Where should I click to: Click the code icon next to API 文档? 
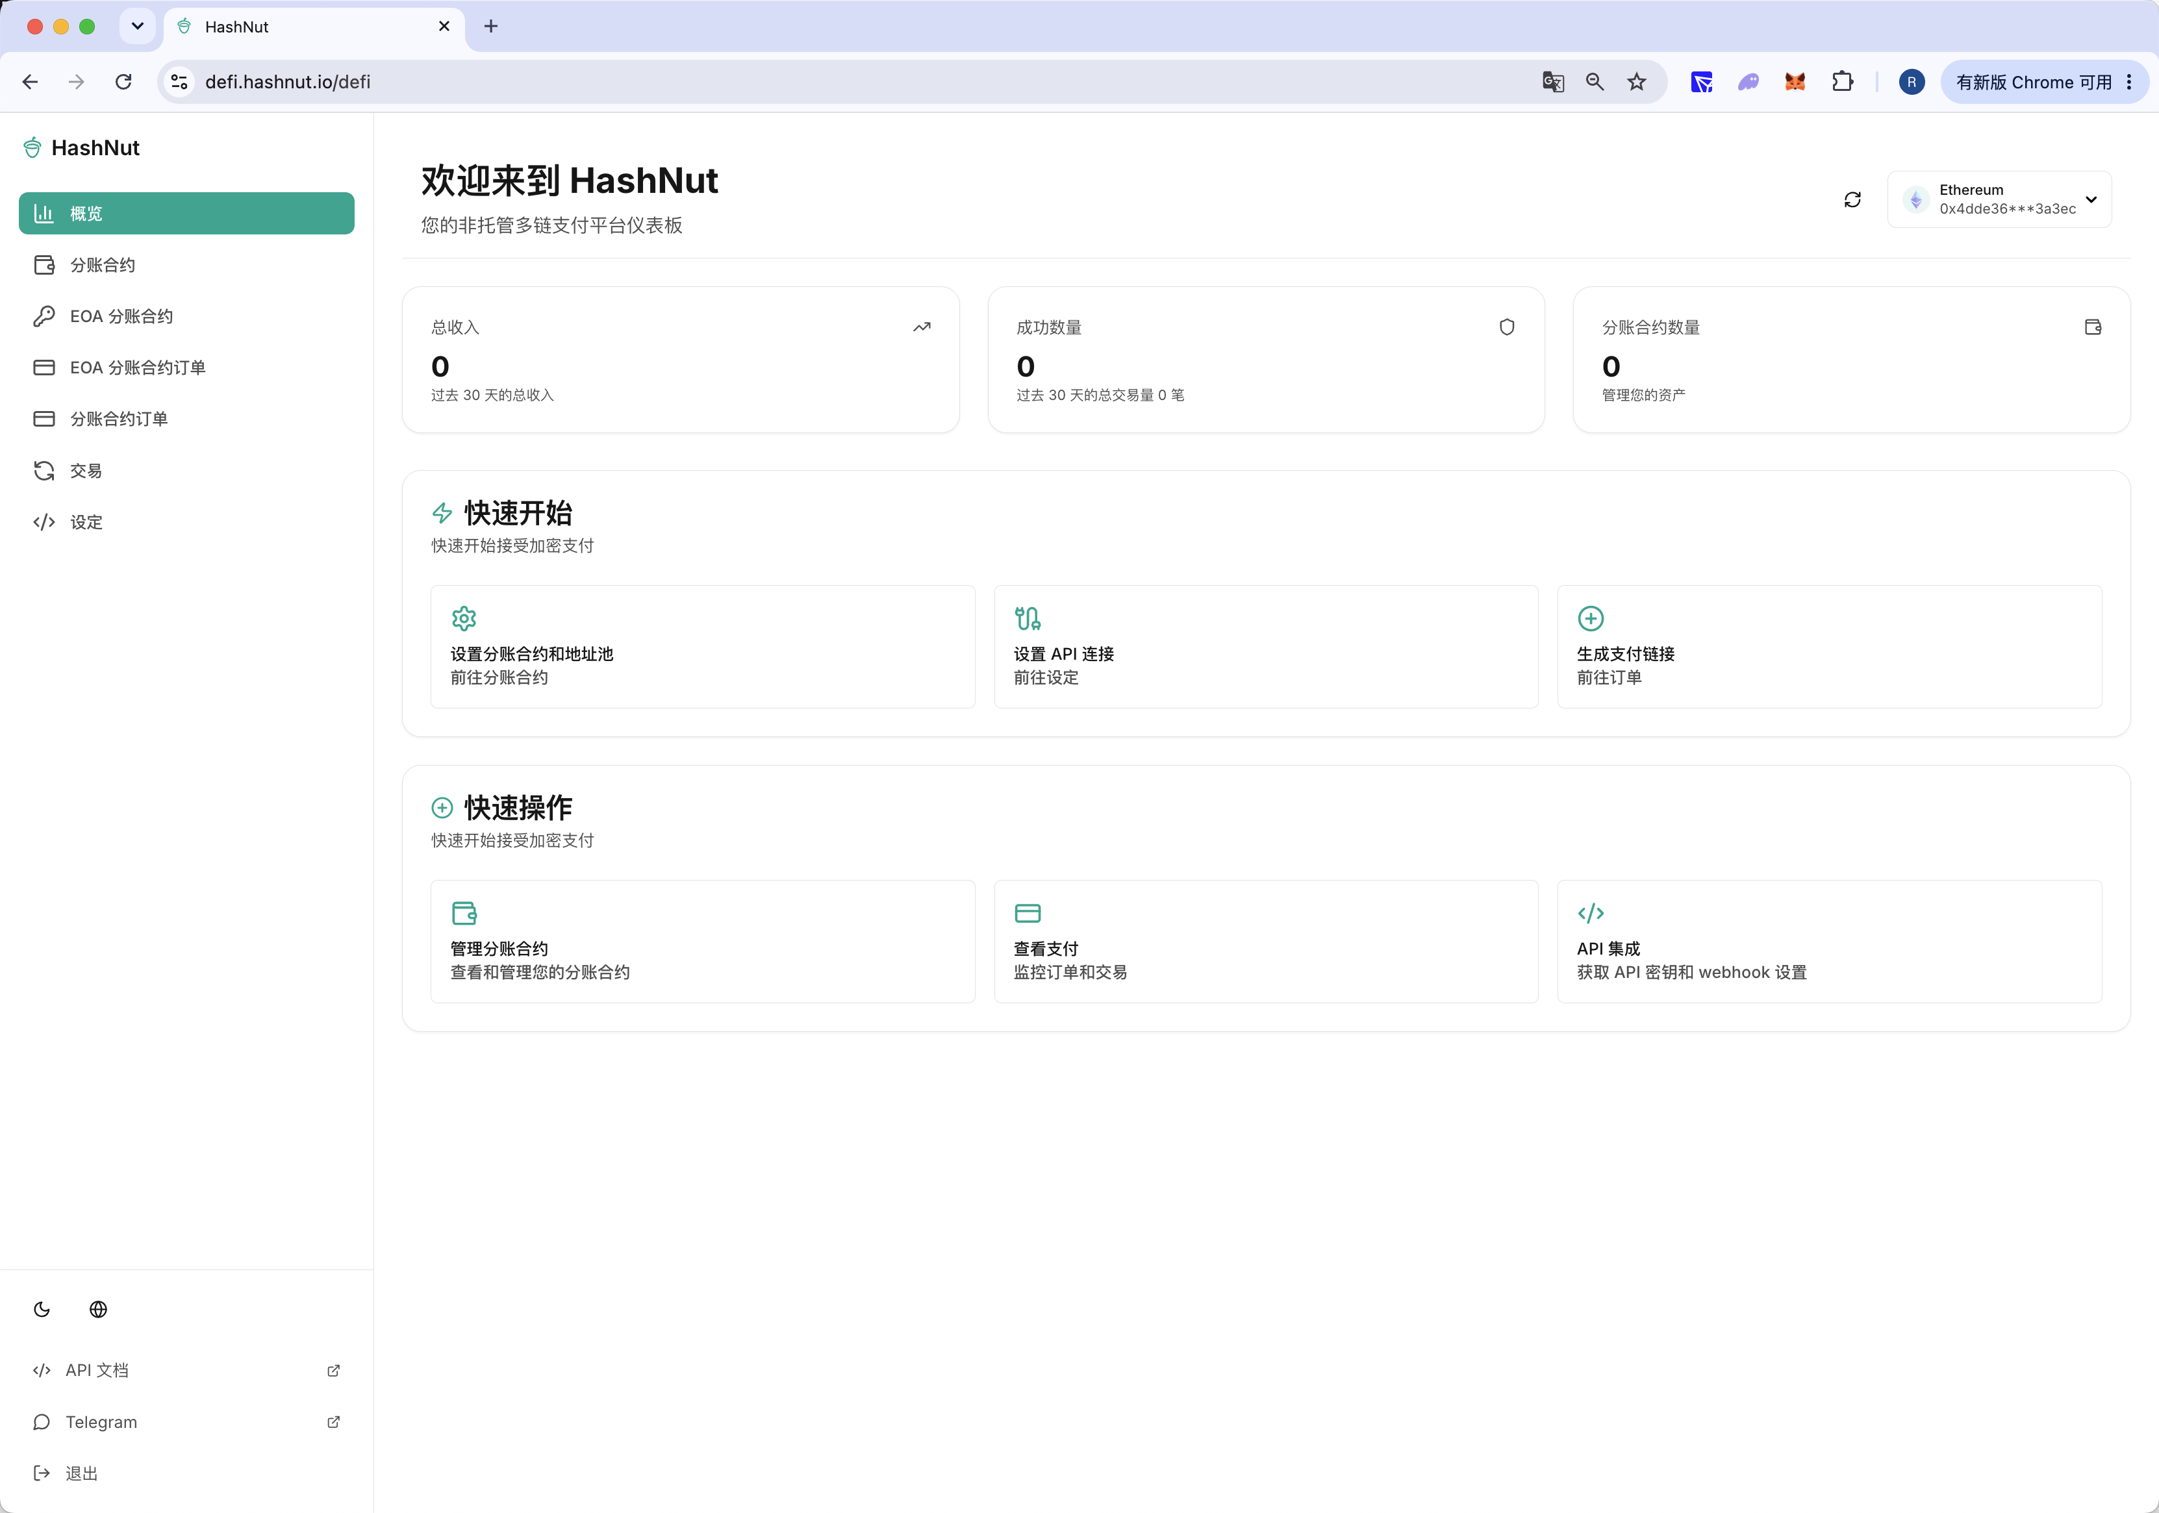tap(42, 1370)
